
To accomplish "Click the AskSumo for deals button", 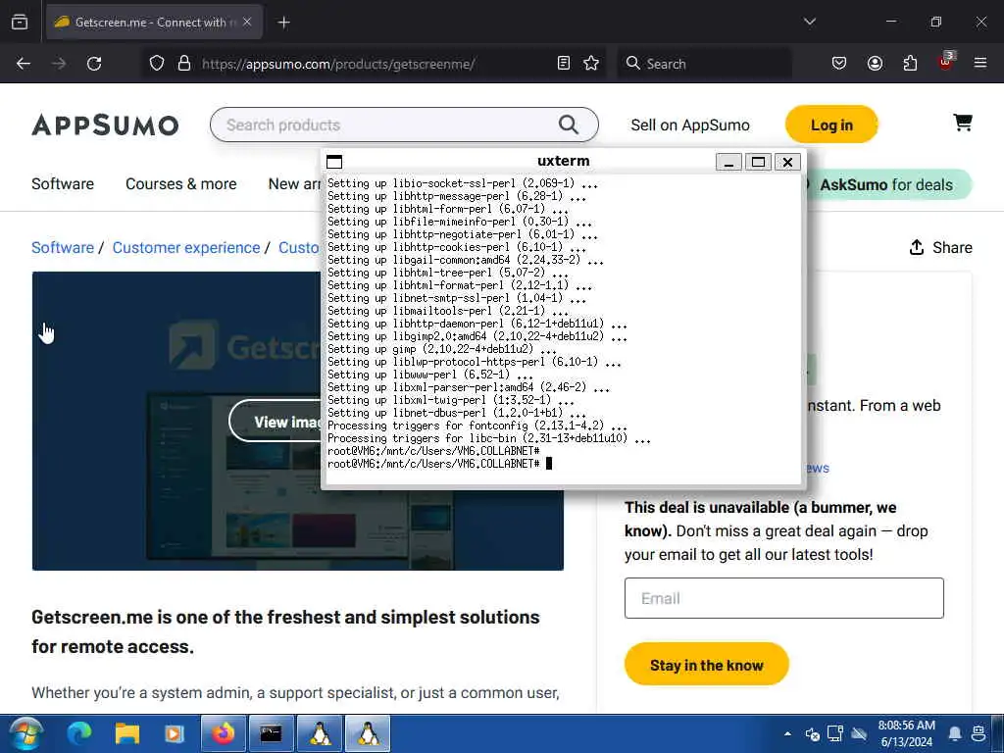I will coord(886,184).
